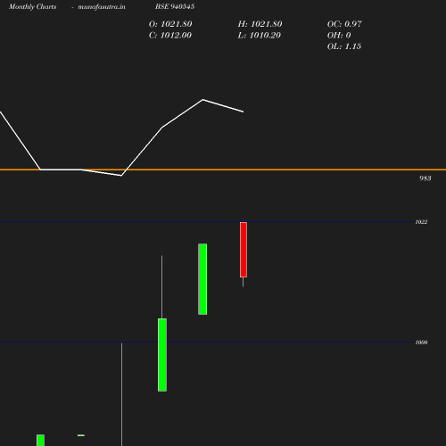Screen dimensions: 446x446
Task: Click the 983 price axis label
Action: click(425, 178)
